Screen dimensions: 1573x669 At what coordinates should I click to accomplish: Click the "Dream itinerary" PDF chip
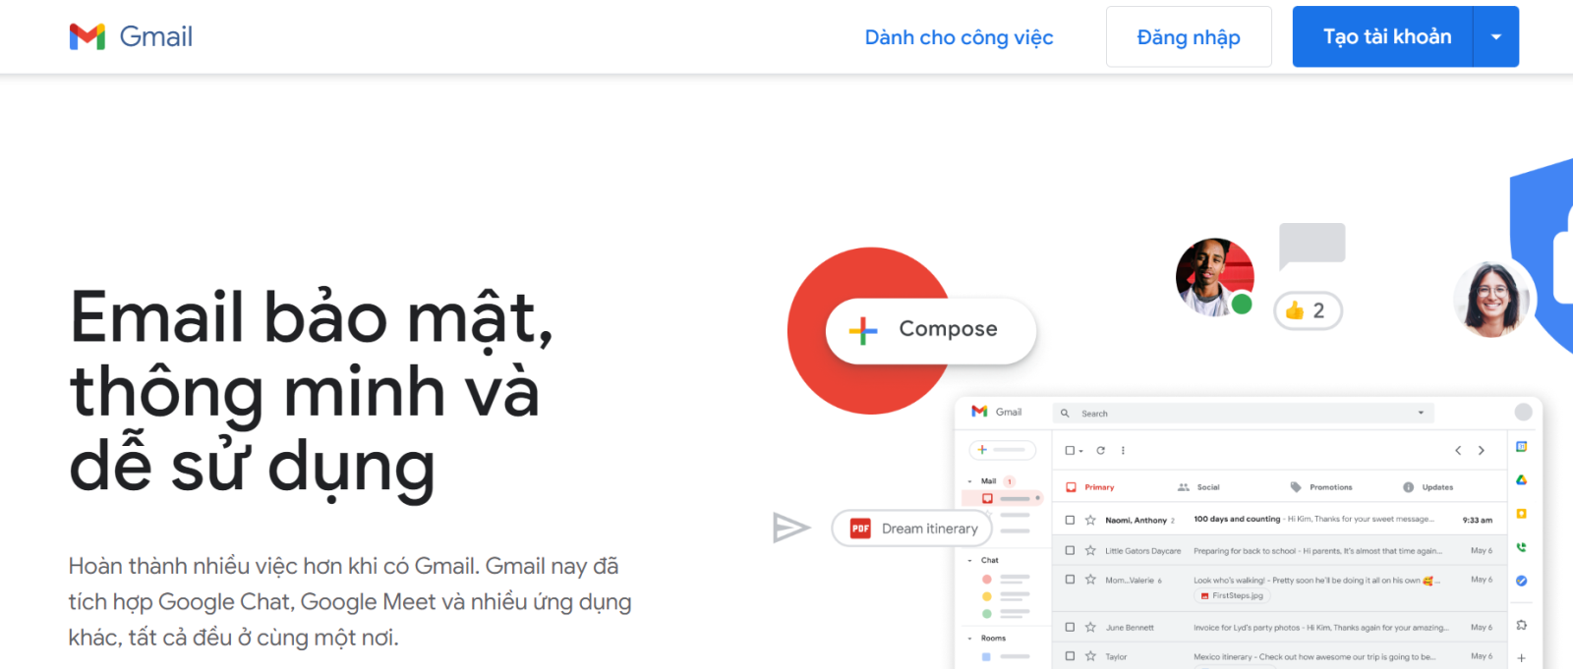point(912,529)
